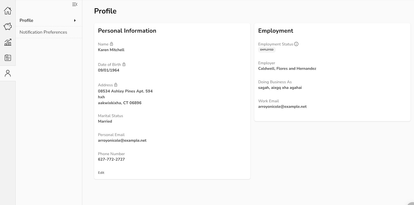Go to the Home dashboard icon
This screenshot has width=414, height=205.
pyautogui.click(x=8, y=11)
